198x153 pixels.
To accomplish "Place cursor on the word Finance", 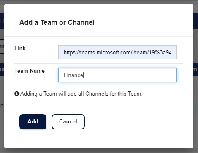I will pos(73,75).
